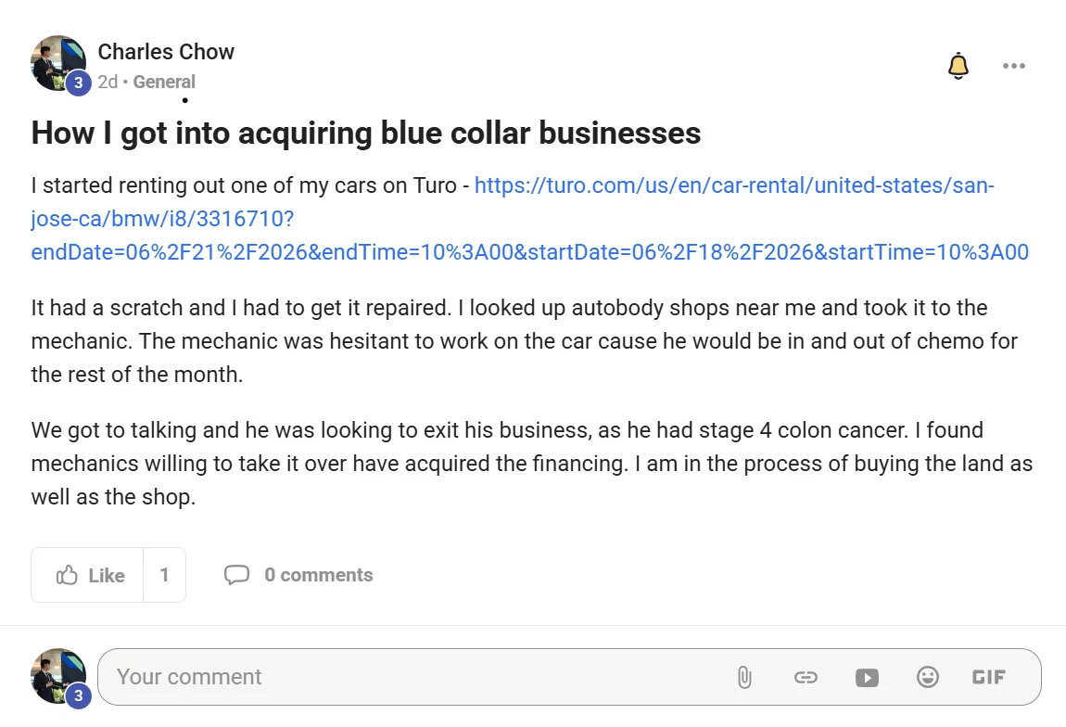Click the post title heading
1066x727 pixels.
(366, 134)
